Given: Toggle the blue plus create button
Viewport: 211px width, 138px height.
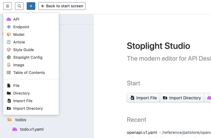Looking at the screenshot, I should point(31,6).
